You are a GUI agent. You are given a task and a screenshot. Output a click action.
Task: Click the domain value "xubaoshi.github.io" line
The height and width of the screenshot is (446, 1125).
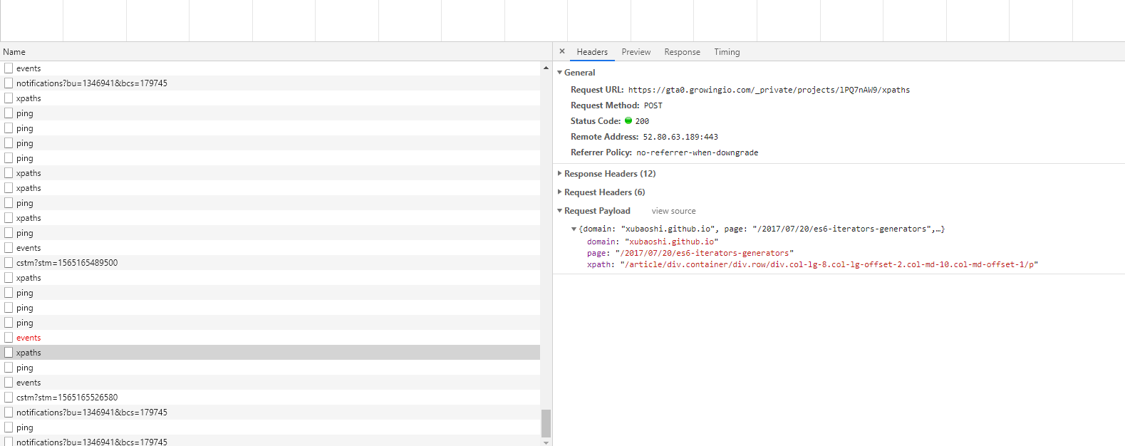pyautogui.click(x=653, y=242)
